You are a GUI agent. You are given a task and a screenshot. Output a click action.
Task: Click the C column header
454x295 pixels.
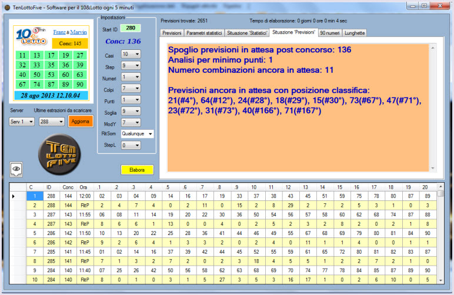coord(35,187)
